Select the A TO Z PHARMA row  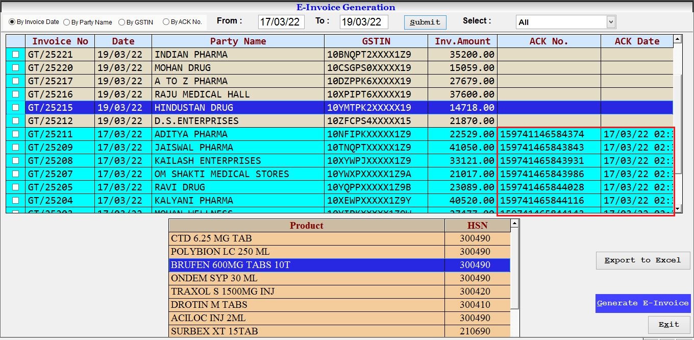point(339,81)
